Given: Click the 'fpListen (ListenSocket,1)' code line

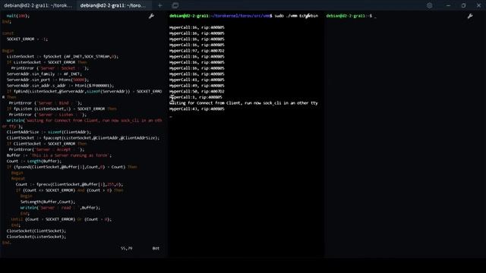Looking at the screenshot, I should (62, 109).
